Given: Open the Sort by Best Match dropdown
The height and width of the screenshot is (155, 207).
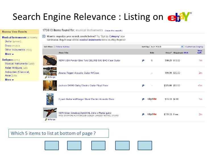Looking at the screenshot, I should coord(167,47).
